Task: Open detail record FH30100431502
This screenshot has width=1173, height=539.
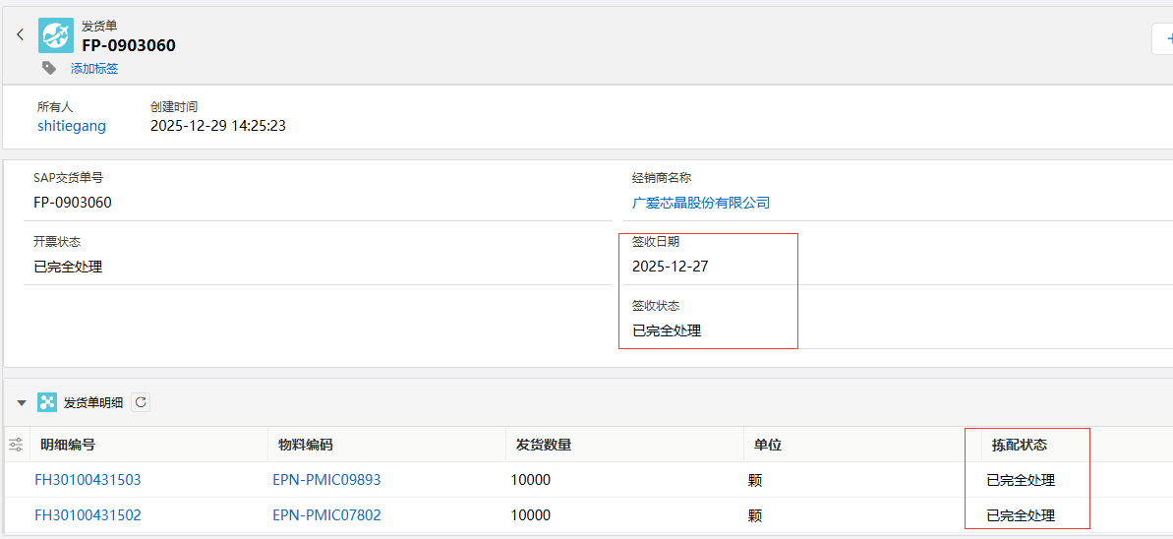Action: click(88, 515)
